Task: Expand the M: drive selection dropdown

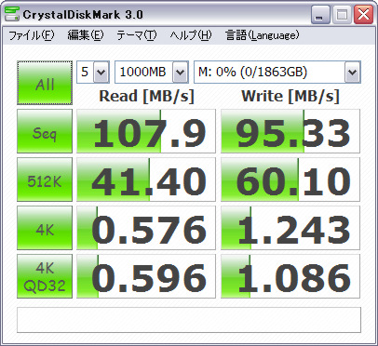Action: (352, 73)
